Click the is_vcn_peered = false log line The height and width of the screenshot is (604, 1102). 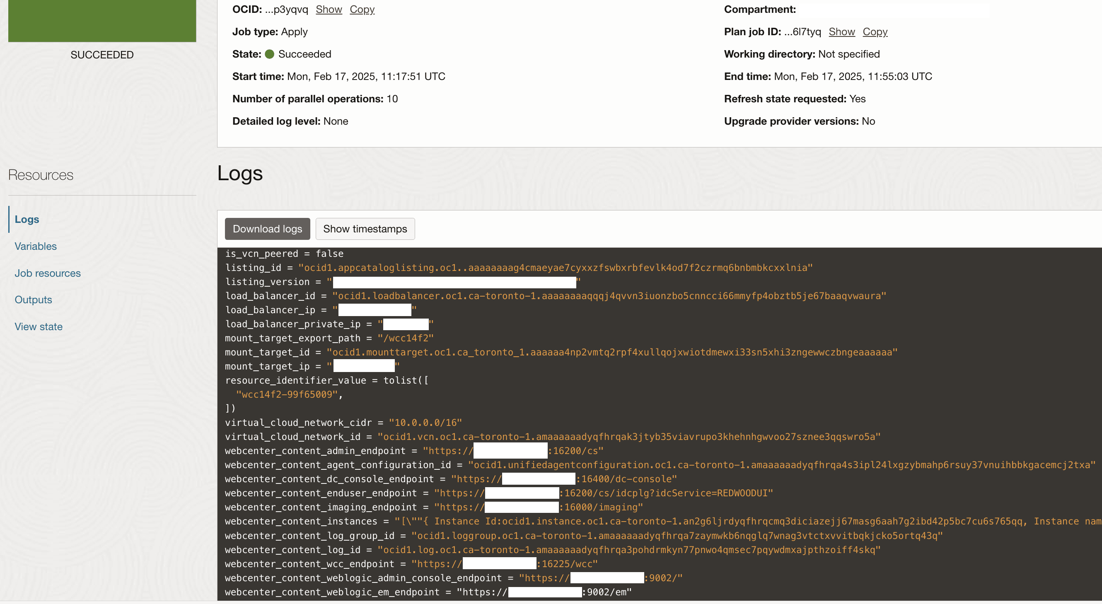coord(285,254)
